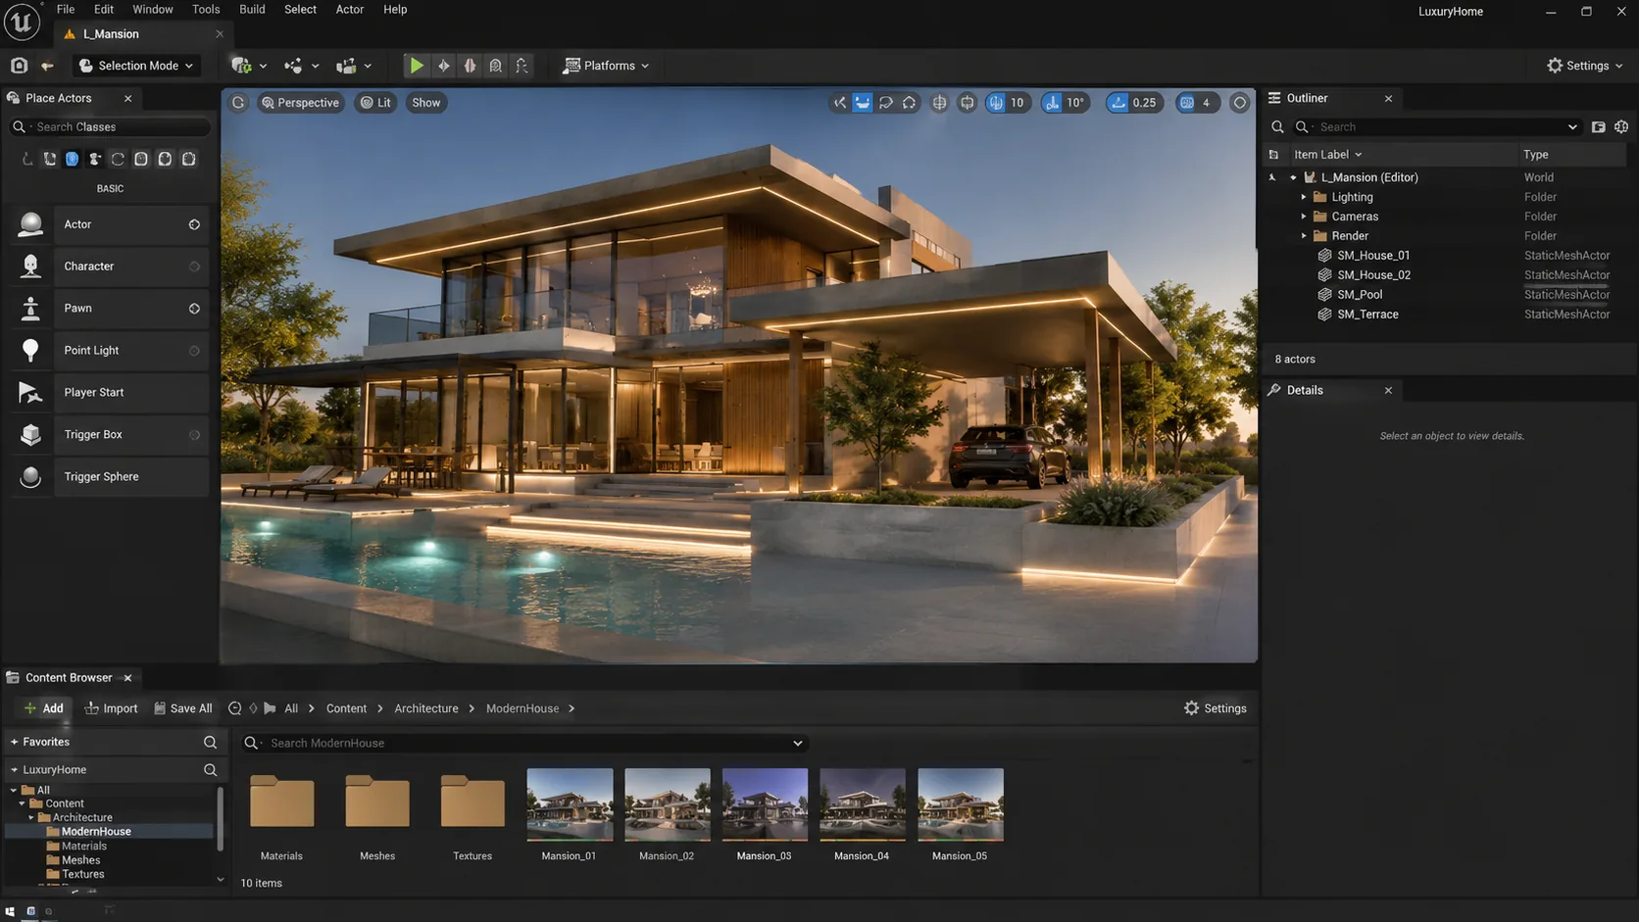This screenshot has height=922, width=1639.
Task: Click the Trigger Sphere actor icon
Action: coord(30,477)
